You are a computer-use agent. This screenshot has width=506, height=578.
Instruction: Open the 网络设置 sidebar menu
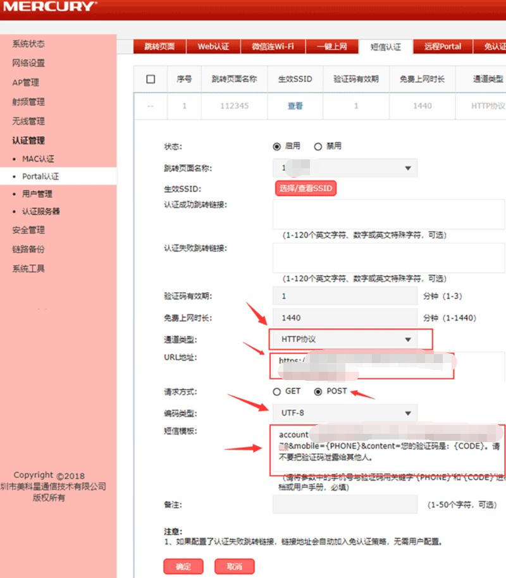tap(28, 63)
